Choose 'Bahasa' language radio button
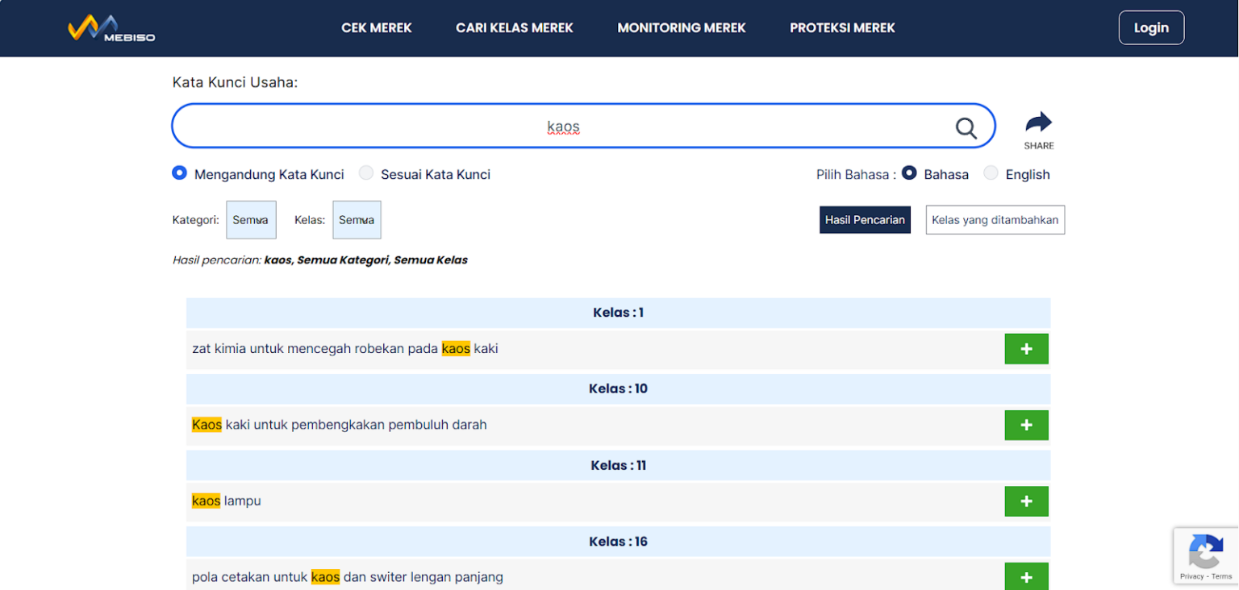The height and width of the screenshot is (590, 1239). click(x=909, y=173)
